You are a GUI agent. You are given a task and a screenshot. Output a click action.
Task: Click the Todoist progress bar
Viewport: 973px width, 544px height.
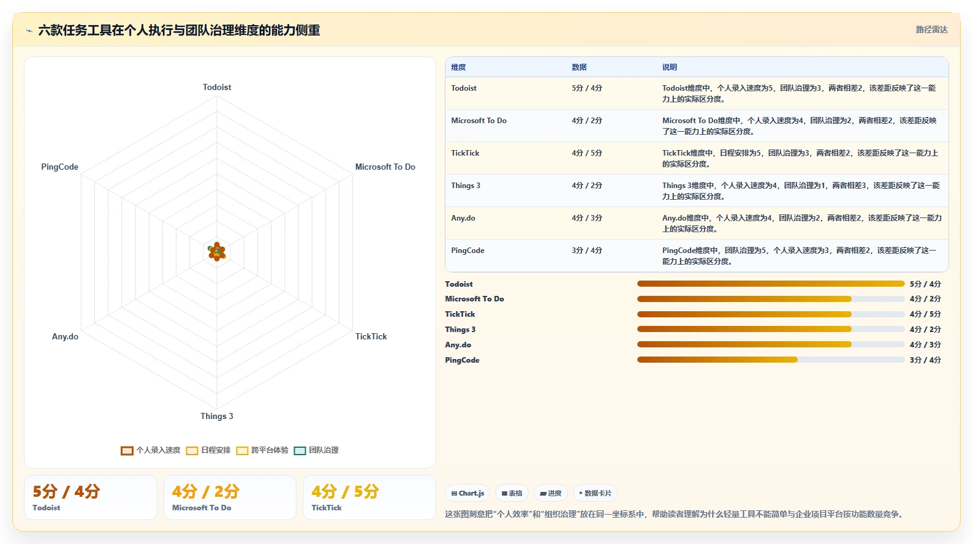coord(771,284)
